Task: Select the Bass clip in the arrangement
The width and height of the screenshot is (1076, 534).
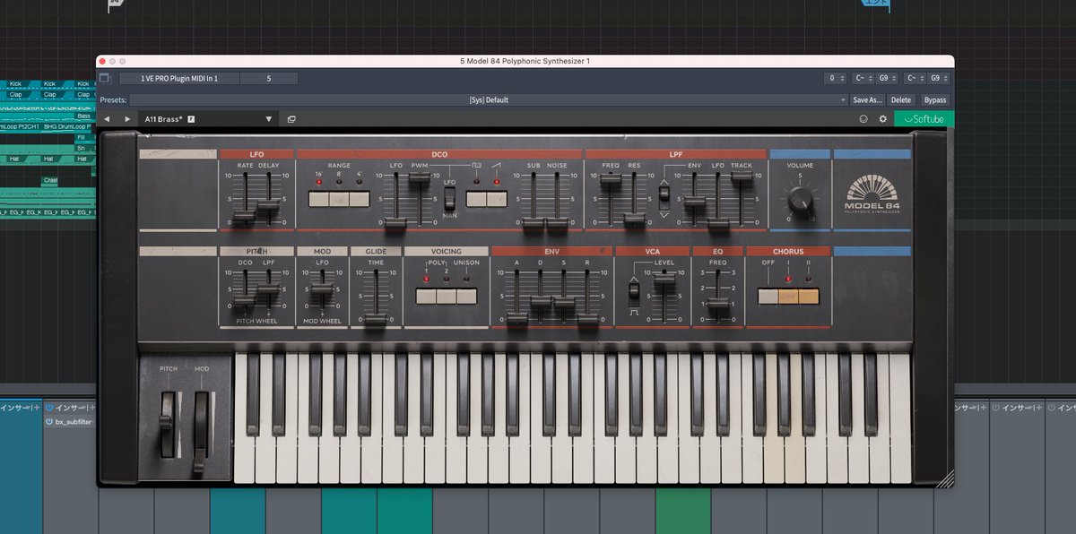Action: (83, 116)
